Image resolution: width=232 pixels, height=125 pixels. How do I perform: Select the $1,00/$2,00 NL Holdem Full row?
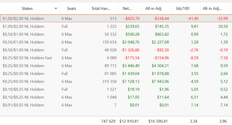coord(116,27)
